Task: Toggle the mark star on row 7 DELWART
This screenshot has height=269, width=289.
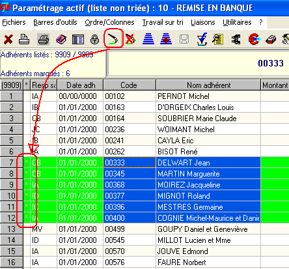Action: (x=27, y=162)
